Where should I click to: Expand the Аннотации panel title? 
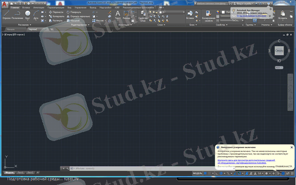point(125,25)
